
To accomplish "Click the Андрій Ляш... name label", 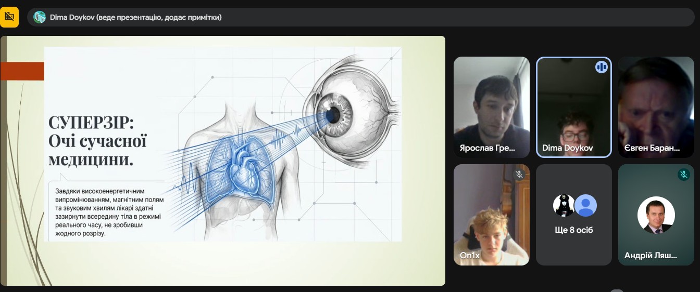I will [x=651, y=256].
